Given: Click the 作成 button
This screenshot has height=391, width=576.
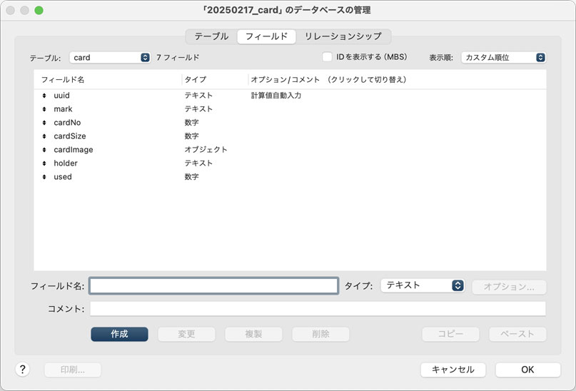Looking at the screenshot, I should tap(119, 334).
